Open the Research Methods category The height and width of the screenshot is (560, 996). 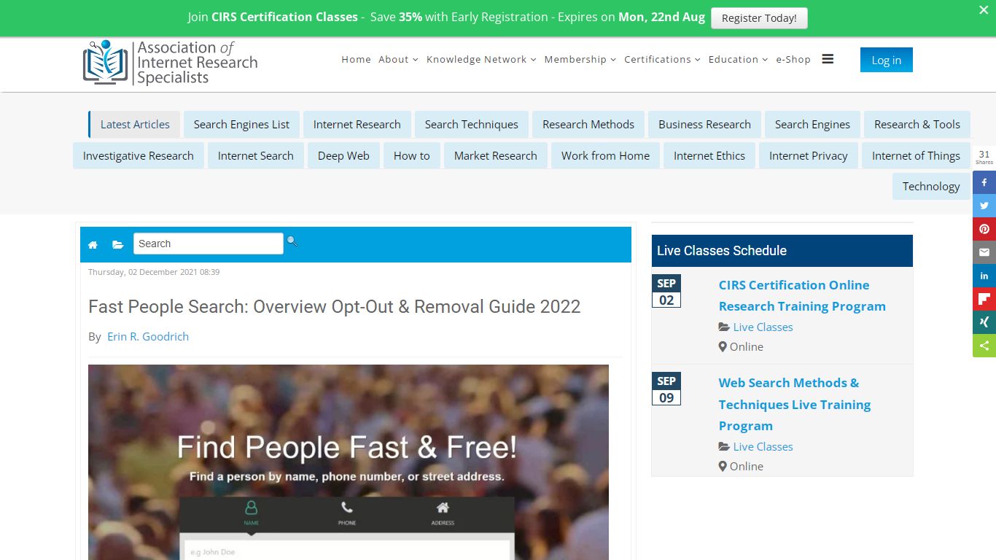click(588, 125)
